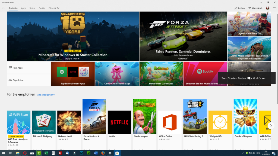Screen dimensions: 278x156
Task: Open Excel from the taskbar
Action: click(x=46, y=153)
